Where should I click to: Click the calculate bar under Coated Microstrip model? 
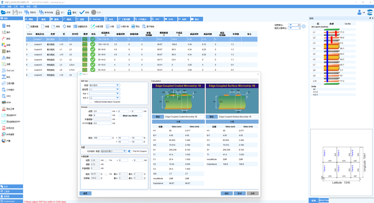(x=178, y=122)
